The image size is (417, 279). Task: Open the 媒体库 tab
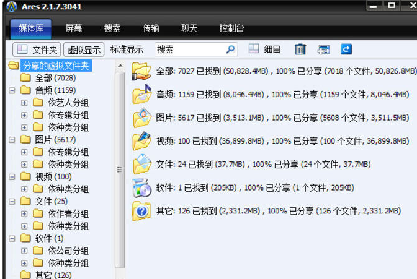31,28
